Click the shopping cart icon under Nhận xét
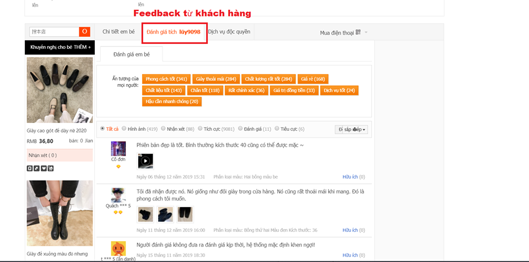This screenshot has width=529, height=262. click(x=51, y=168)
